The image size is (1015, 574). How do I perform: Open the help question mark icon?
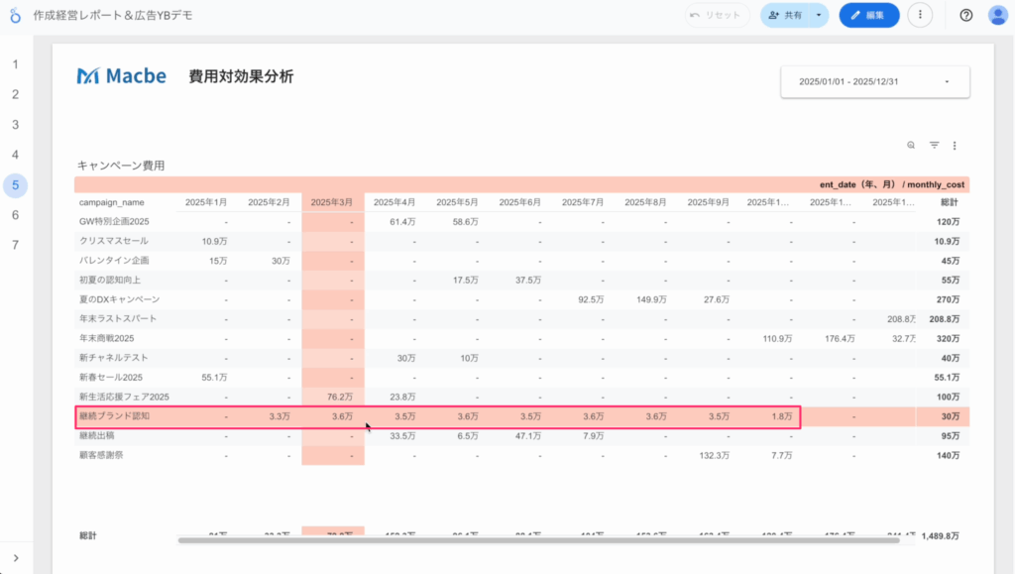click(x=966, y=15)
